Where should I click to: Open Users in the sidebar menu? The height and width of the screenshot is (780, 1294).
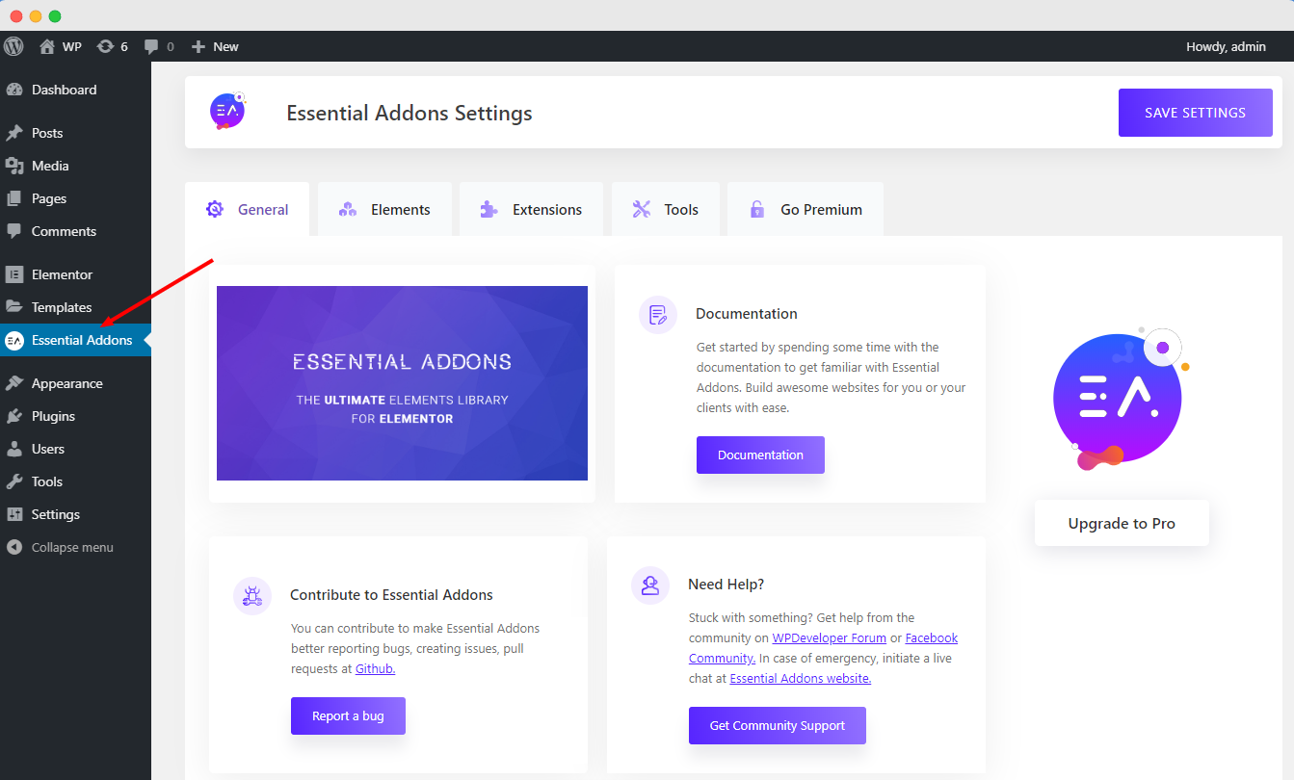point(75,449)
